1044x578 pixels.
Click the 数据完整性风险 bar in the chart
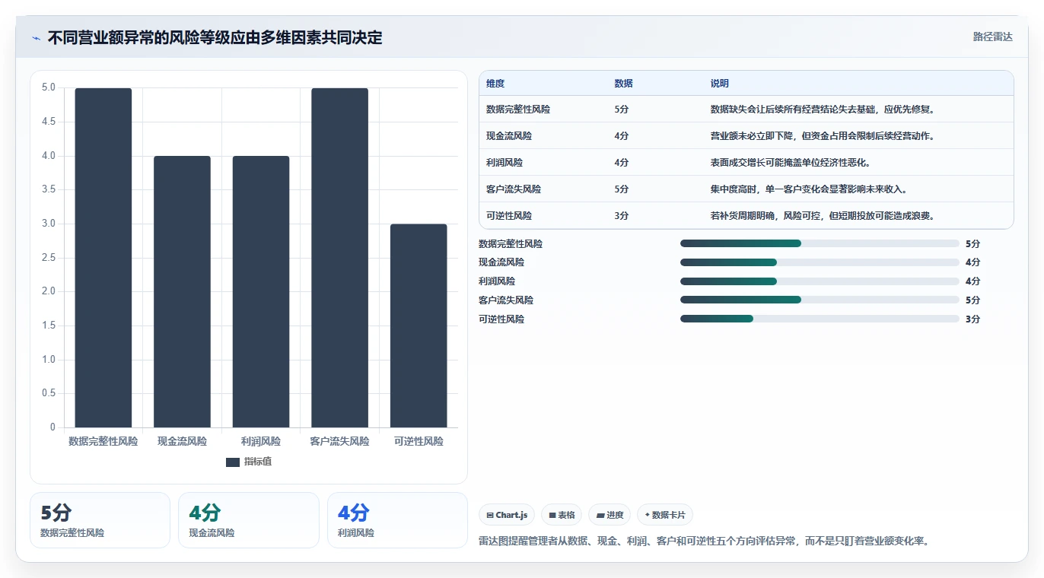(103, 258)
